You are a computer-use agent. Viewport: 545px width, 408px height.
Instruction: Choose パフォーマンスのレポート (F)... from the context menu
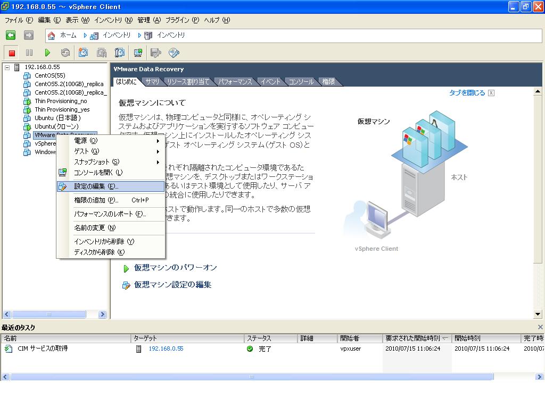pyautogui.click(x=111, y=214)
